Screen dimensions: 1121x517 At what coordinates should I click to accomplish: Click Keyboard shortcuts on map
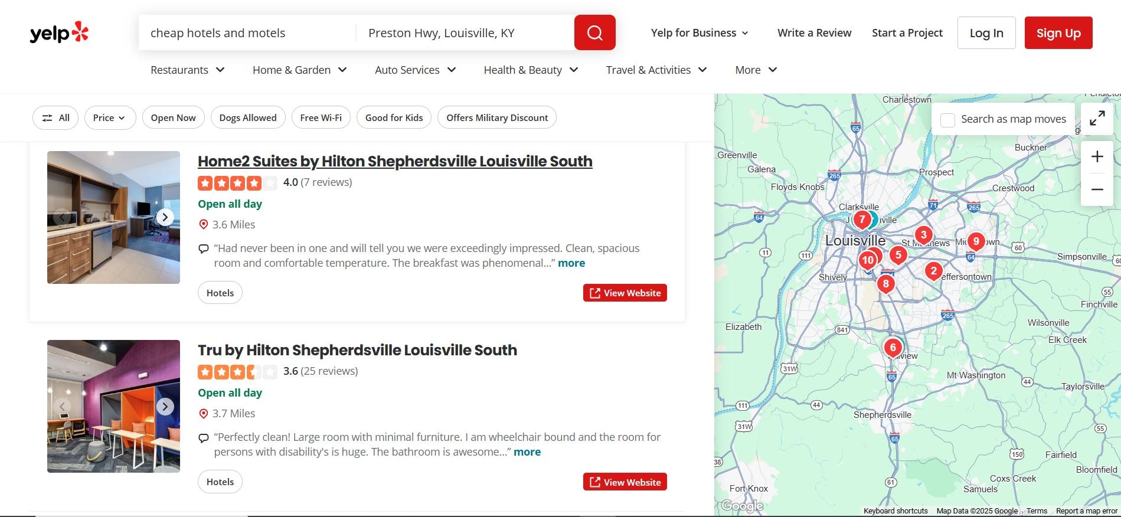point(896,511)
